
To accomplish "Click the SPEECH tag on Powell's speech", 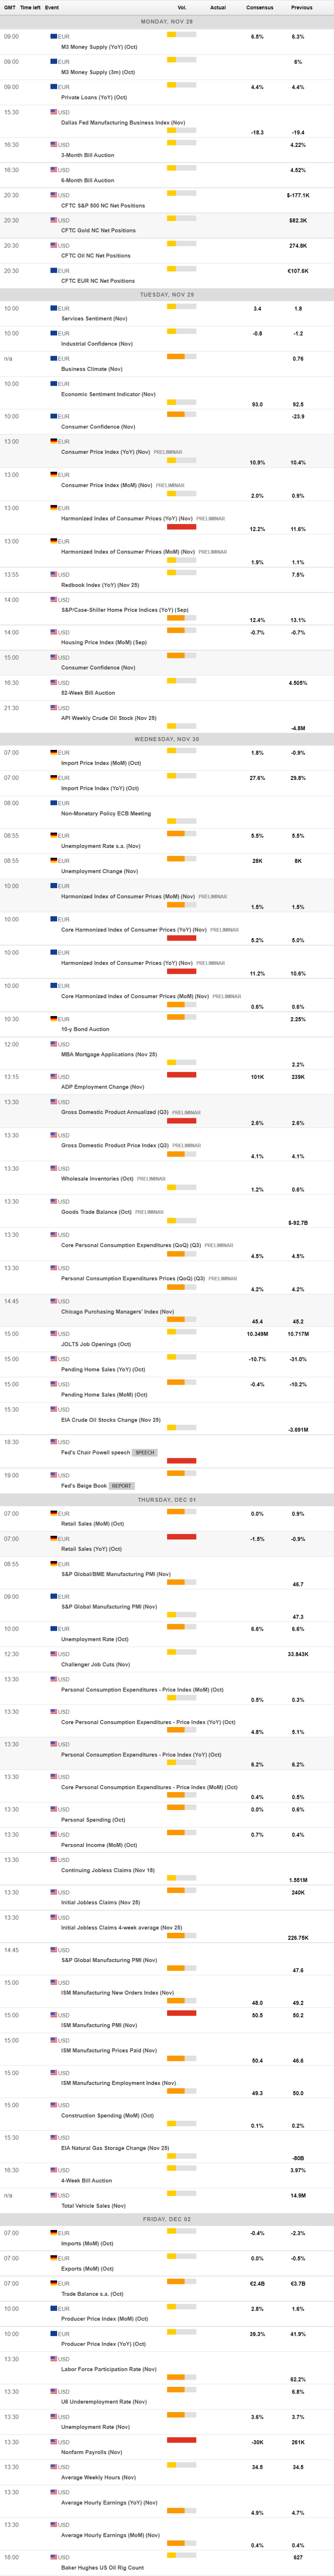I will tap(145, 1452).
